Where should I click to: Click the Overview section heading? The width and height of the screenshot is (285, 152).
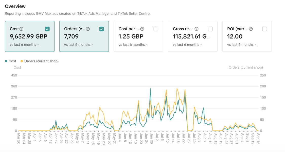[x=15, y=6]
